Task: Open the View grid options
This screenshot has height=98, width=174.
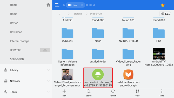Action: click(137, 93)
